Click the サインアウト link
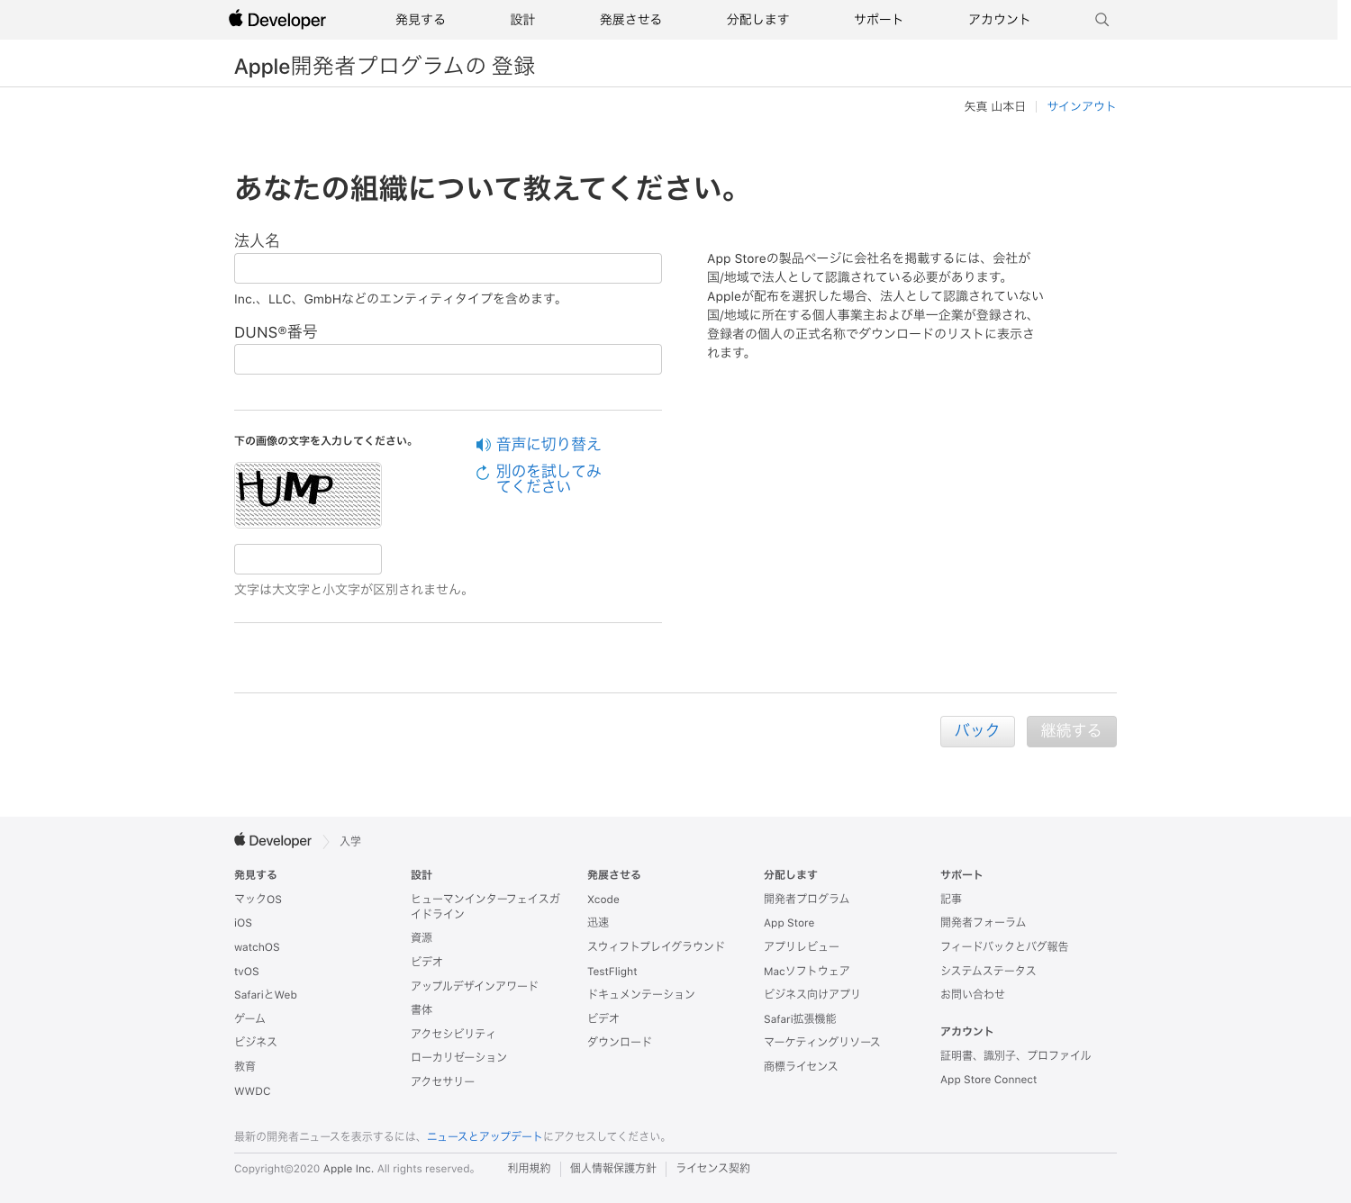Screen dimensions: 1351x1203 (x=1081, y=106)
